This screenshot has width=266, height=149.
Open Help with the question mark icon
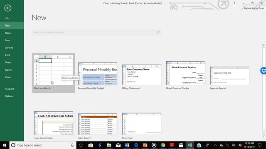coord(234,3)
